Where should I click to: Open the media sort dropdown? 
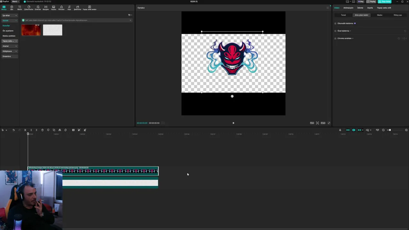pos(130,15)
